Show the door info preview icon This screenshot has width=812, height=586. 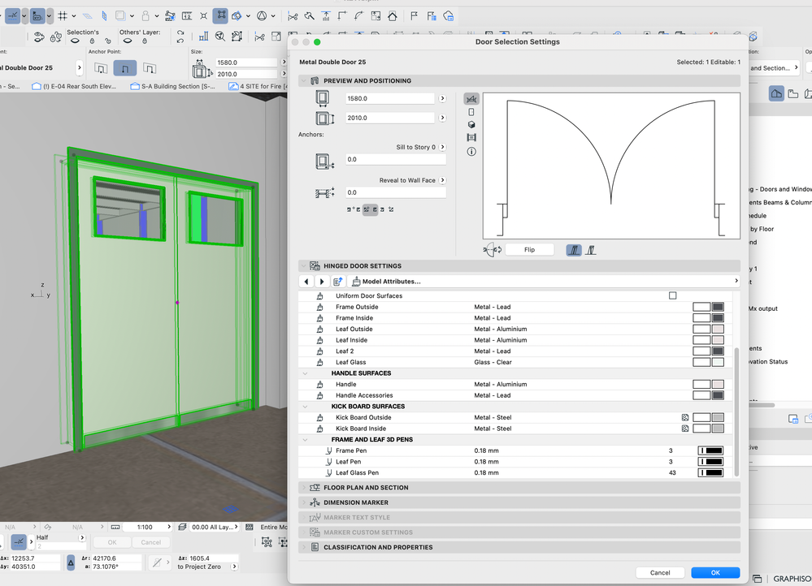pyautogui.click(x=471, y=152)
